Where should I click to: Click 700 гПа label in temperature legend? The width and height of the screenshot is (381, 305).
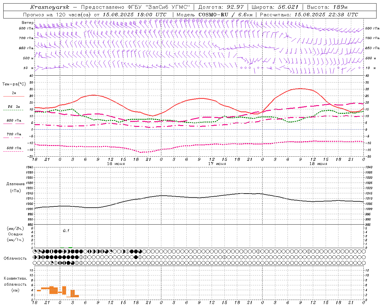14,134
